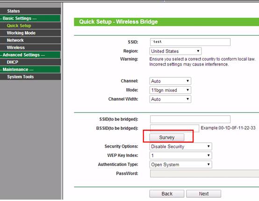Viewport: 259px width, 201px height.
Task: Click the Next button
Action: pyautogui.click(x=204, y=194)
